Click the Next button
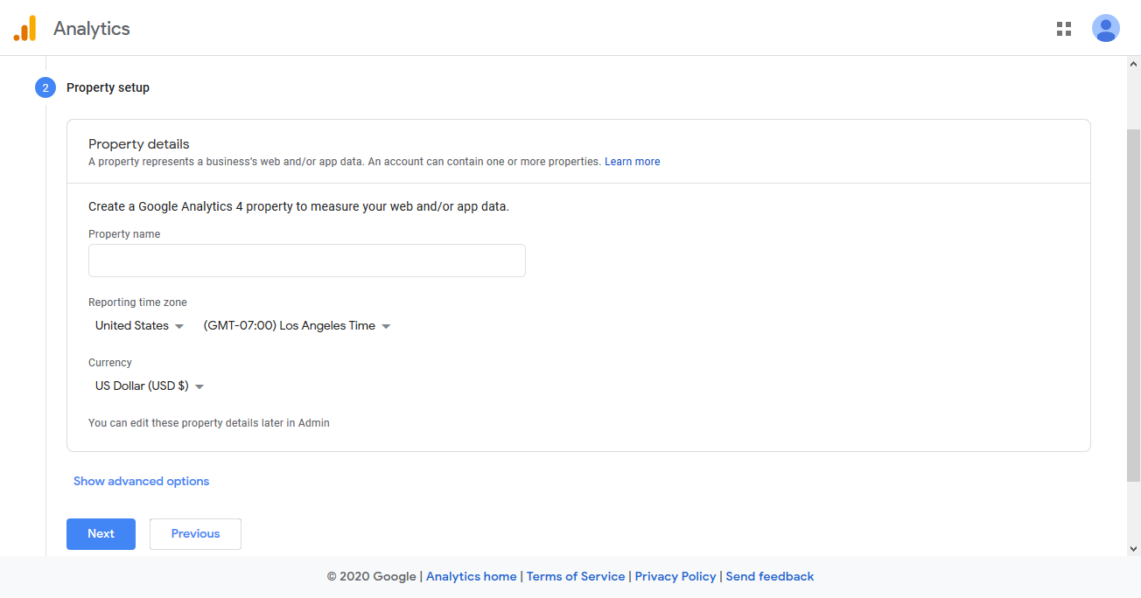 point(101,533)
